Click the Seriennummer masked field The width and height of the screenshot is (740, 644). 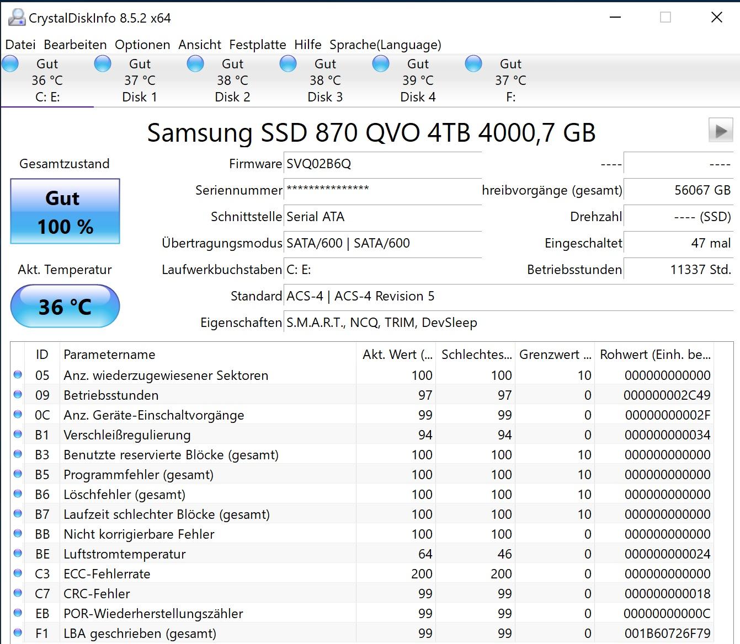click(382, 190)
